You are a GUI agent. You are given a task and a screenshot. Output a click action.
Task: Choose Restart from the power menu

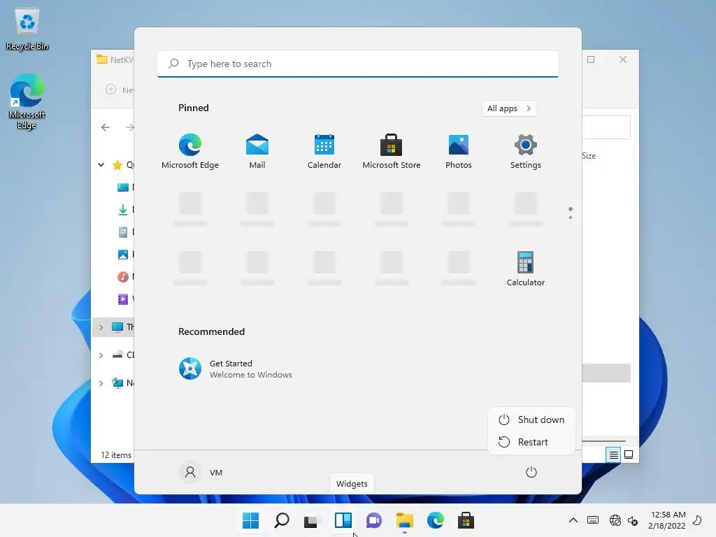[531, 442]
